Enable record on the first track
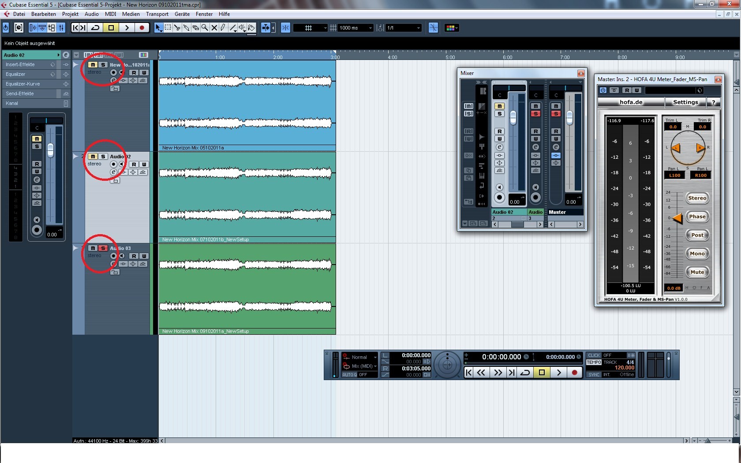 pyautogui.click(x=113, y=72)
